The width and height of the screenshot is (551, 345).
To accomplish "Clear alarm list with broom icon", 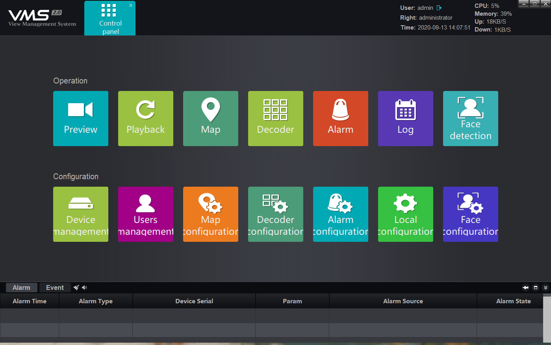I will tap(76, 287).
